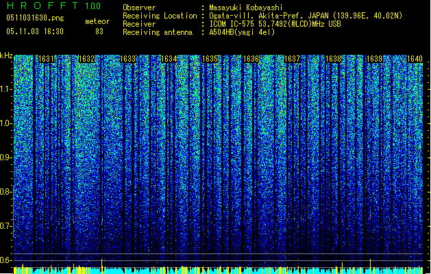The width and height of the screenshot is (431, 274).
Task: Click time marker 1634
Action: [169, 59]
